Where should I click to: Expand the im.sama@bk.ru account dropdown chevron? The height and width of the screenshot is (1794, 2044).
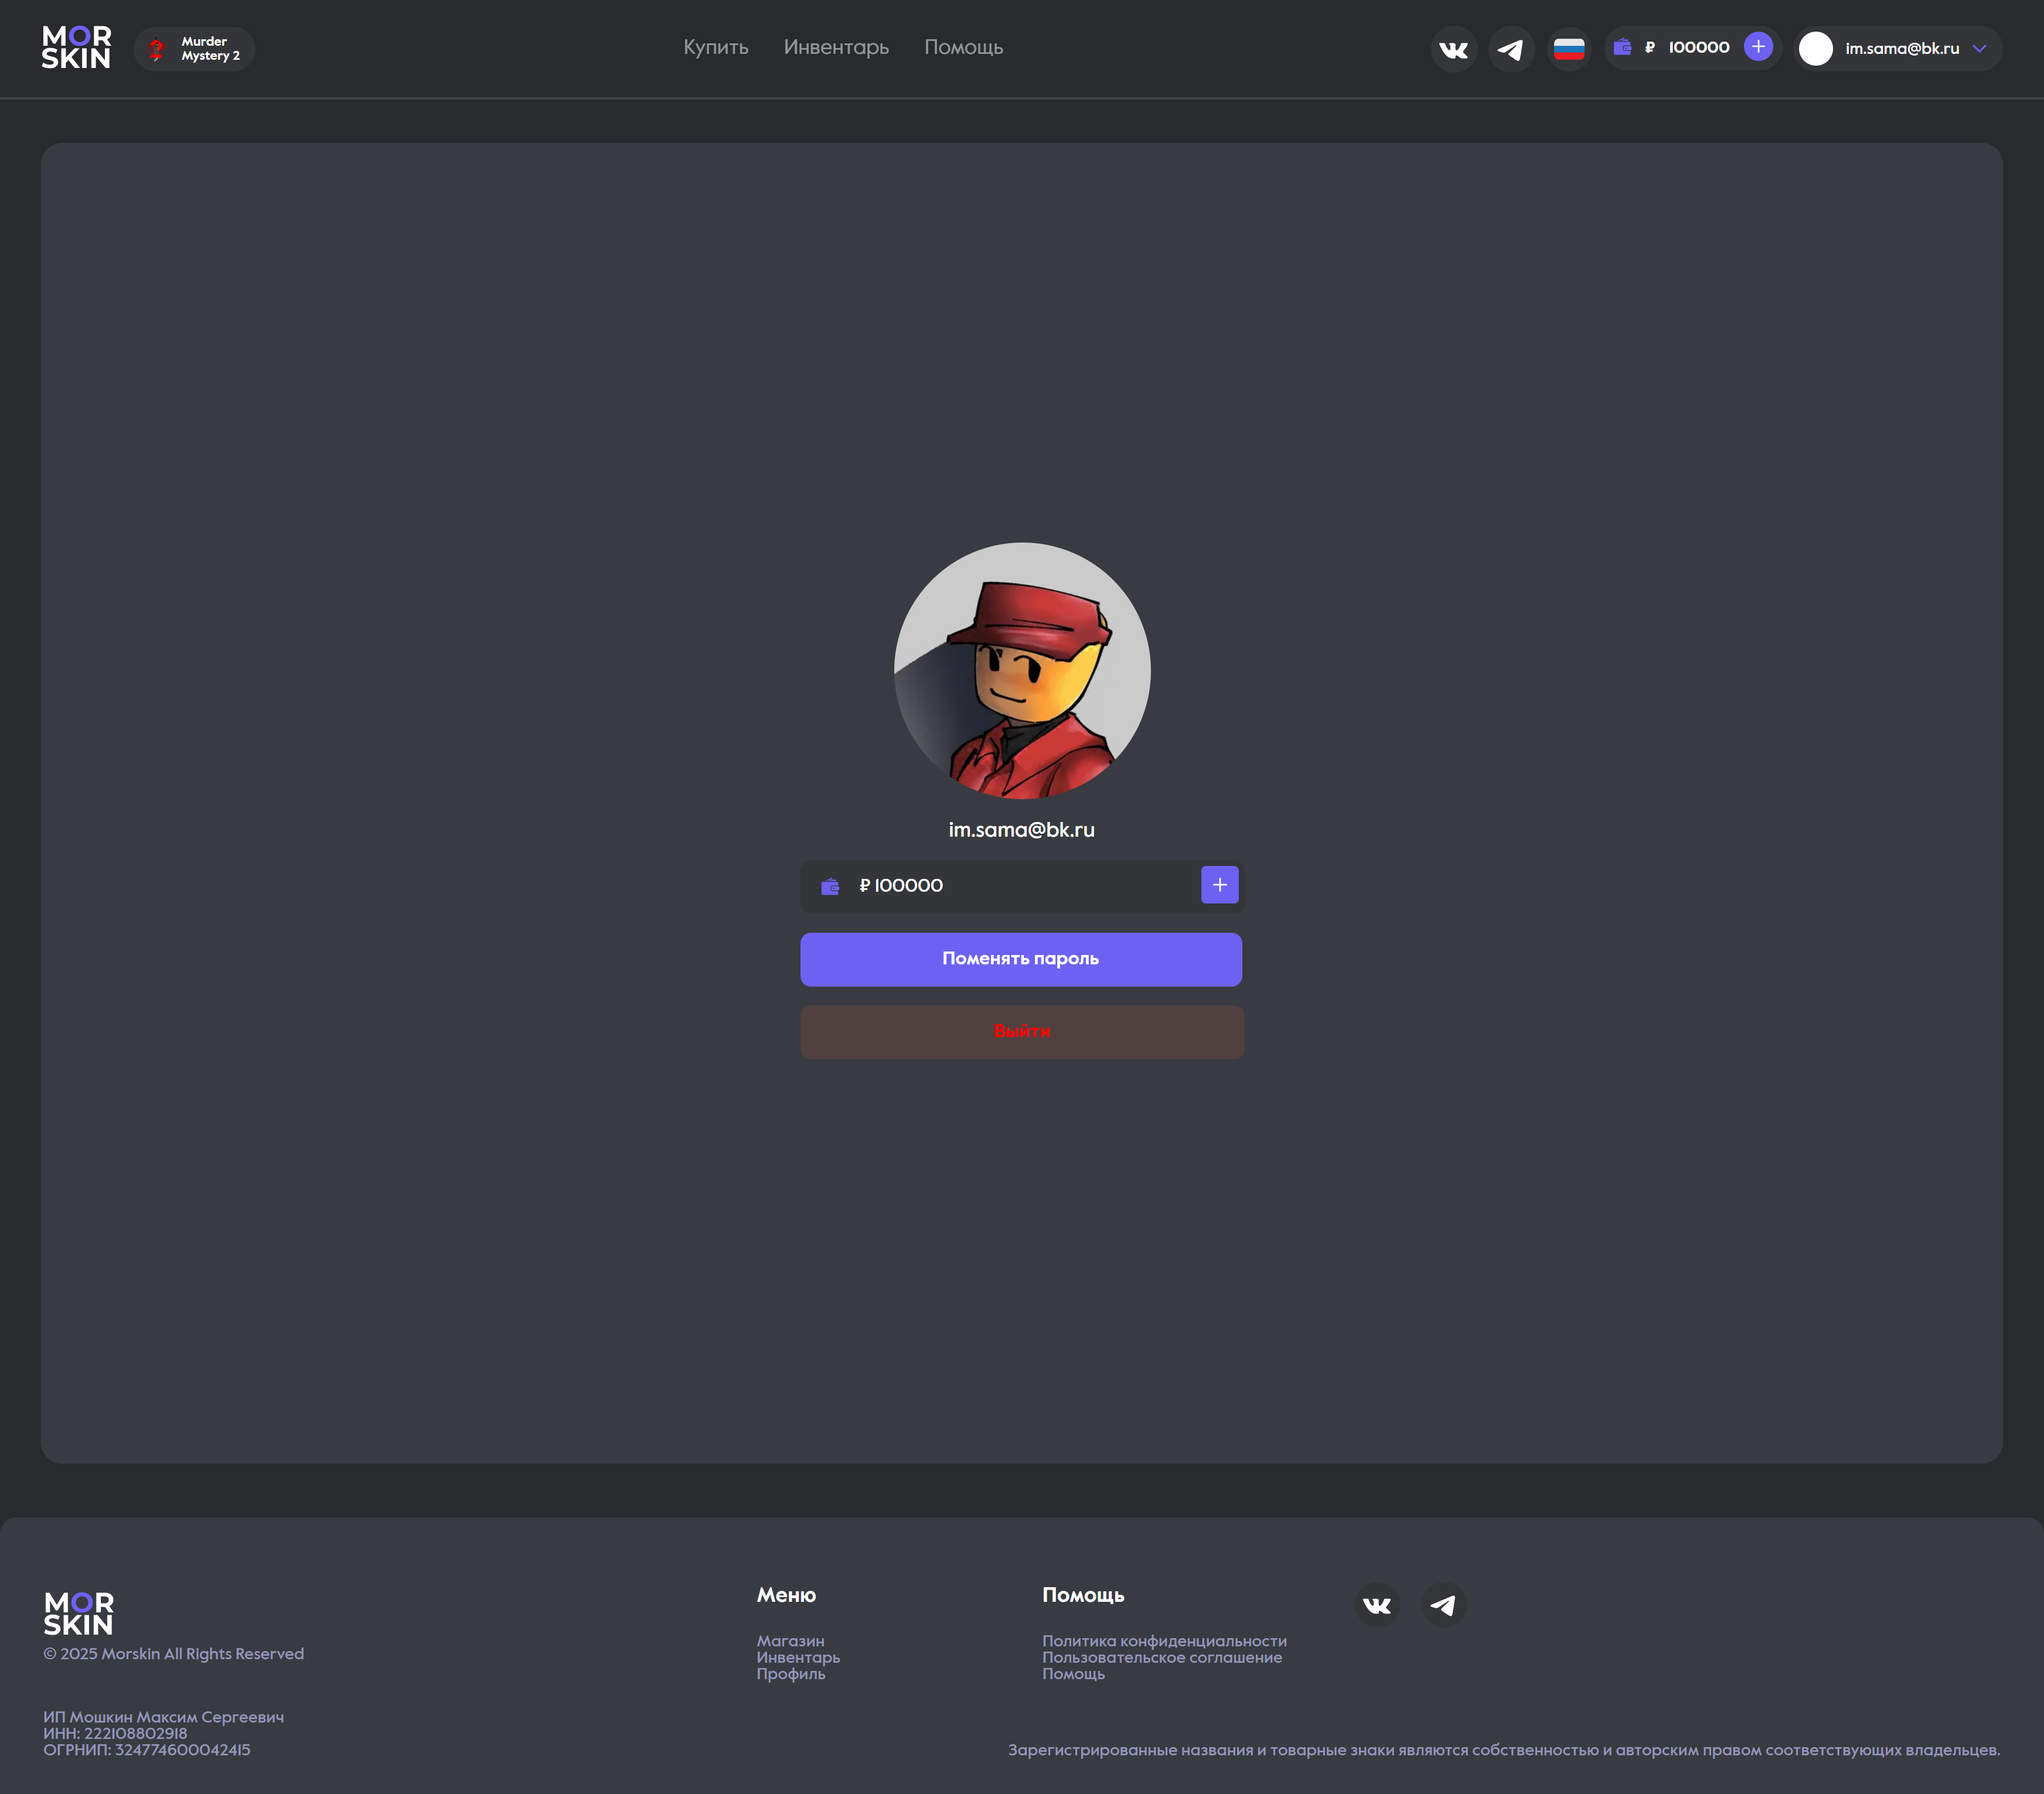pos(1979,49)
